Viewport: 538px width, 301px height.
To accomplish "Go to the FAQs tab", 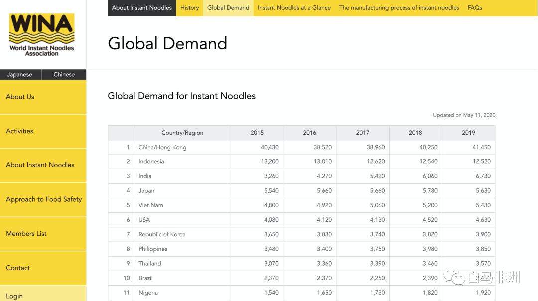I will pos(475,8).
